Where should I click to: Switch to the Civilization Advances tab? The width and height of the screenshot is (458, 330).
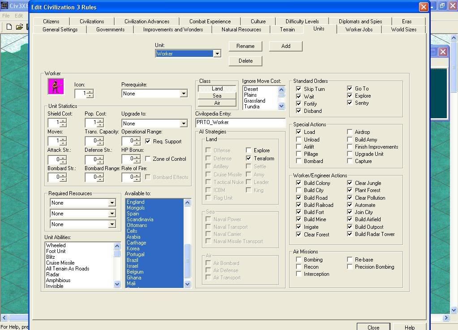pos(147,21)
